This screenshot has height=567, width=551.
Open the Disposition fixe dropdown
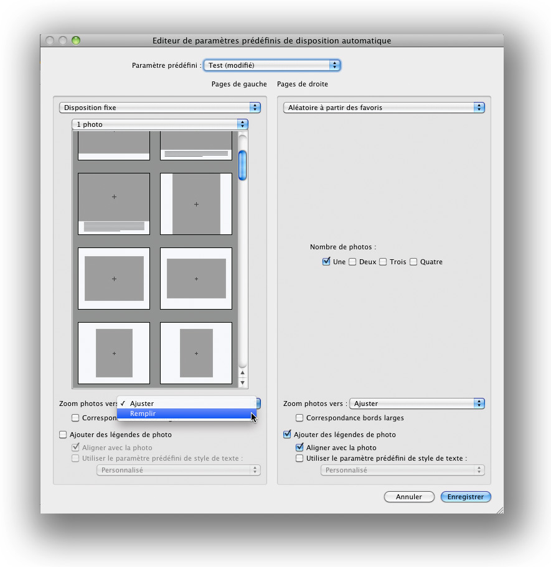coord(159,108)
